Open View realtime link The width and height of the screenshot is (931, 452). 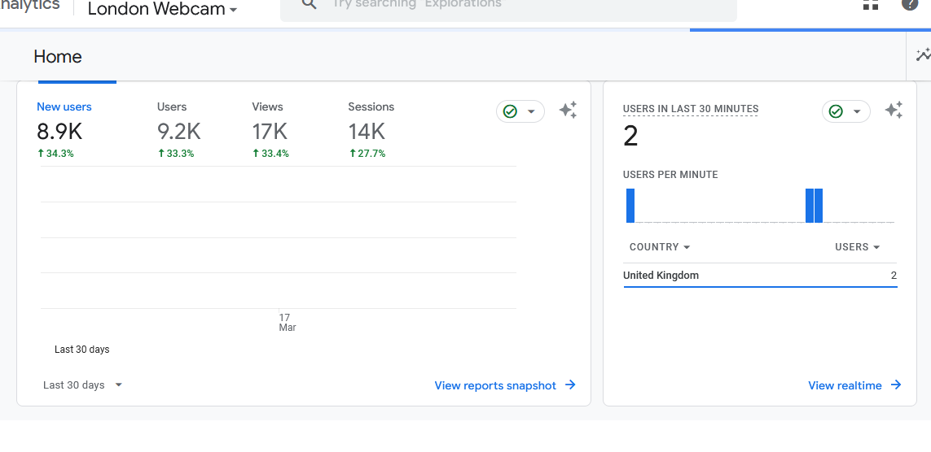click(x=854, y=385)
